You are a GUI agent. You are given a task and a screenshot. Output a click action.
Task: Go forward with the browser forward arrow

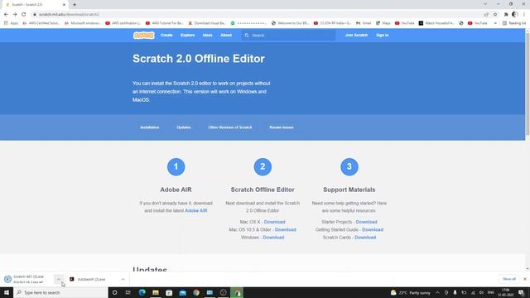click(x=15, y=15)
